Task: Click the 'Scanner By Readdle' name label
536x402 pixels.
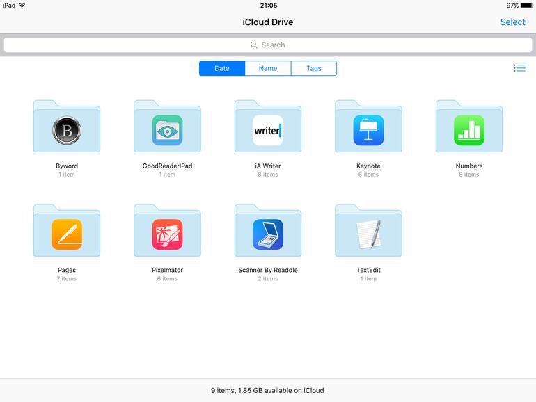Action: click(268, 270)
